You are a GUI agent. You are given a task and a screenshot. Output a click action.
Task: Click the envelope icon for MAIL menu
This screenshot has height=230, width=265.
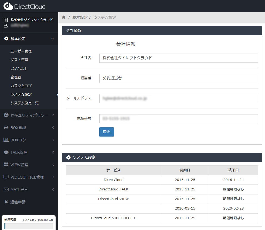tap(6, 190)
